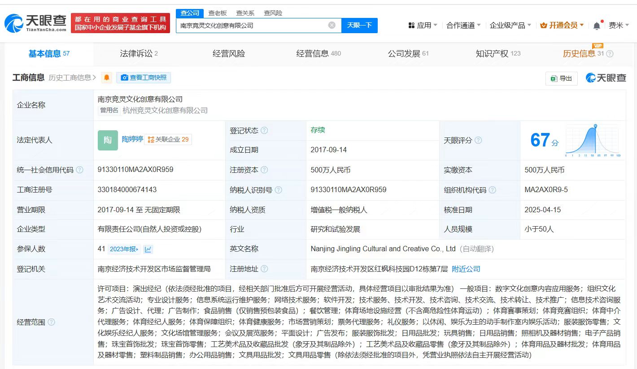This screenshot has height=369, width=637.
Task: Expand the 企业级产品 dropdown
Action: point(510,26)
